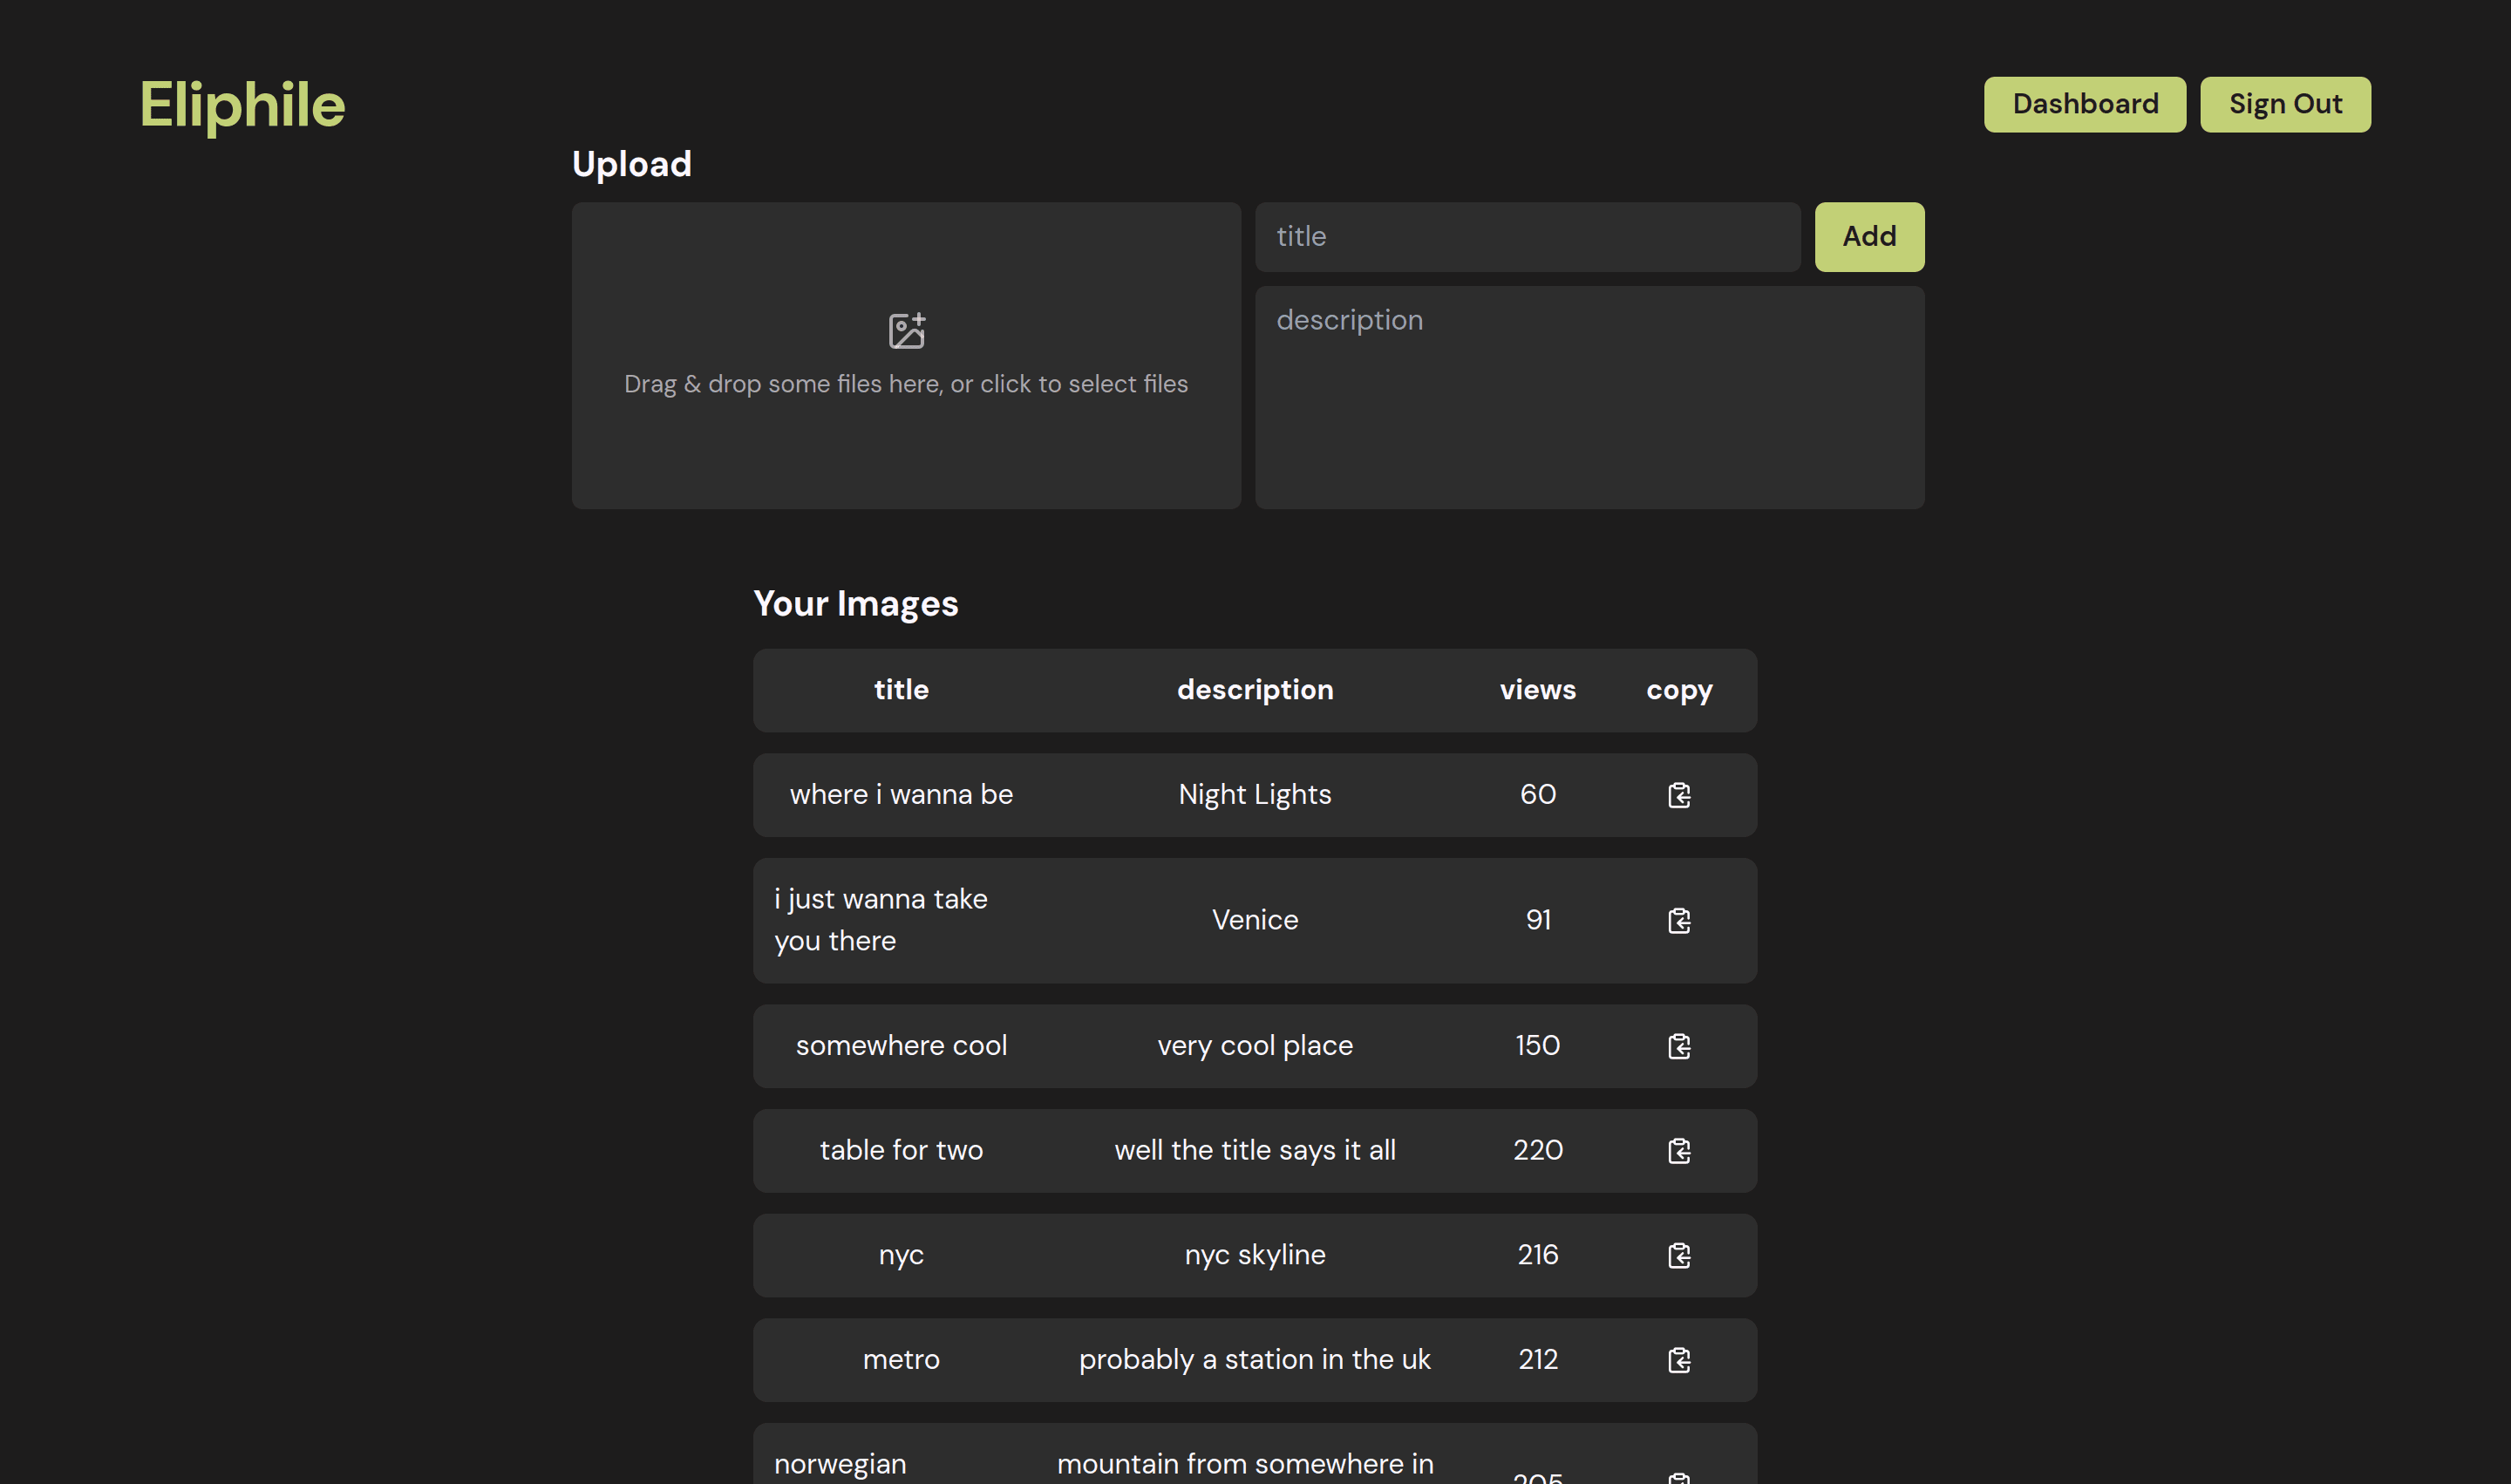Click the Add button to upload

[1869, 237]
